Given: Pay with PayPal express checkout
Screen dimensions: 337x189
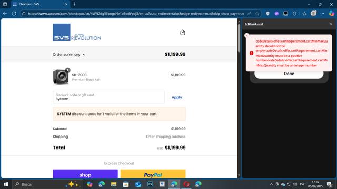Looking at the screenshot, I should point(153,174).
